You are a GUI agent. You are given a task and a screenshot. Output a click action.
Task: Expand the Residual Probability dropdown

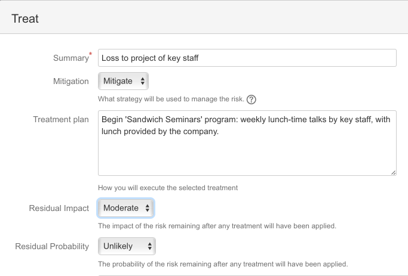pos(127,246)
